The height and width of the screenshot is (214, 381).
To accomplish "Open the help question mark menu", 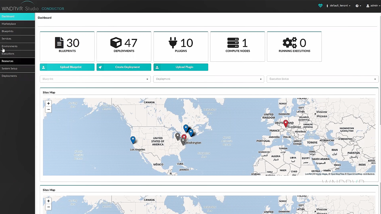I will (x=358, y=6).
